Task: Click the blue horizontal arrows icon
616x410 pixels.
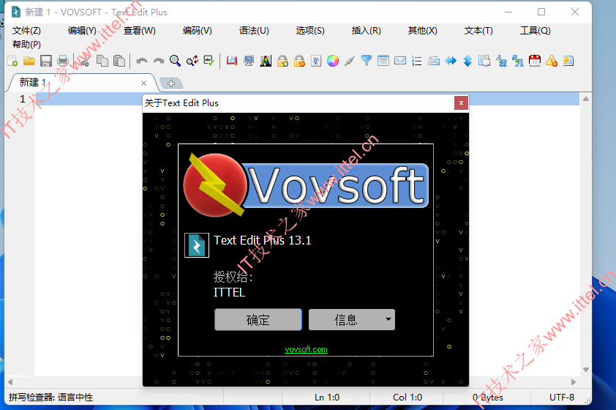Action: pos(451,61)
